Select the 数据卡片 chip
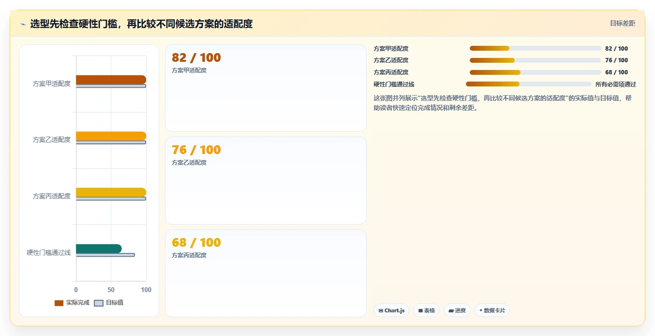 coord(492,310)
